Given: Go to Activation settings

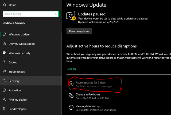Looking at the screenshot, I should [x=30, y=90].
